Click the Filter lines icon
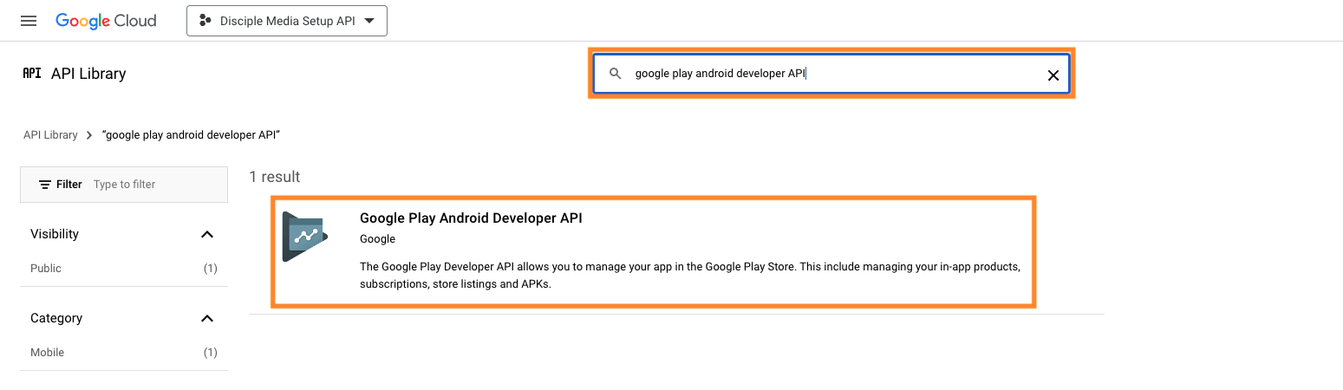This screenshot has height=390, width=1343. (45, 185)
